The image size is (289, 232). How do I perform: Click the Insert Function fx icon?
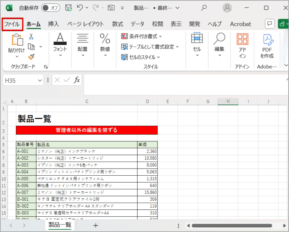click(x=77, y=80)
